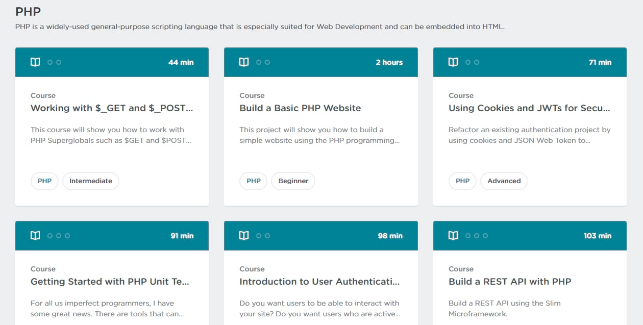The image size is (643, 325).
Task: Click the Advanced tag on the Cookies course
Action: [504, 181]
